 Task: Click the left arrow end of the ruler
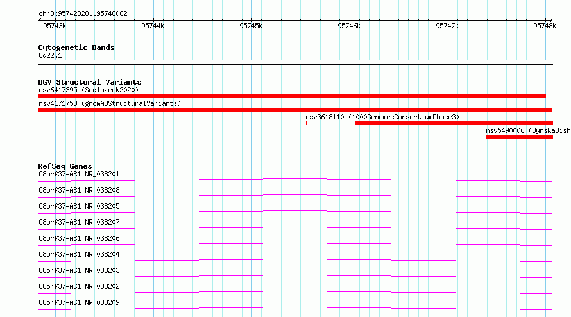[40, 21]
